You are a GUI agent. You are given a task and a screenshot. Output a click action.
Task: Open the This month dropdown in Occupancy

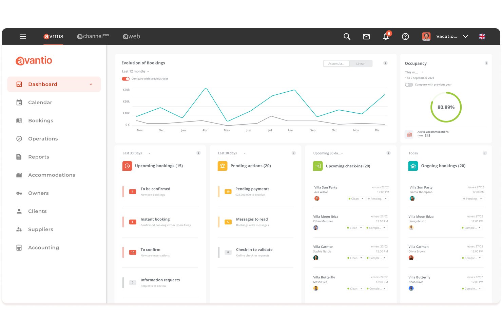pyautogui.click(x=414, y=72)
